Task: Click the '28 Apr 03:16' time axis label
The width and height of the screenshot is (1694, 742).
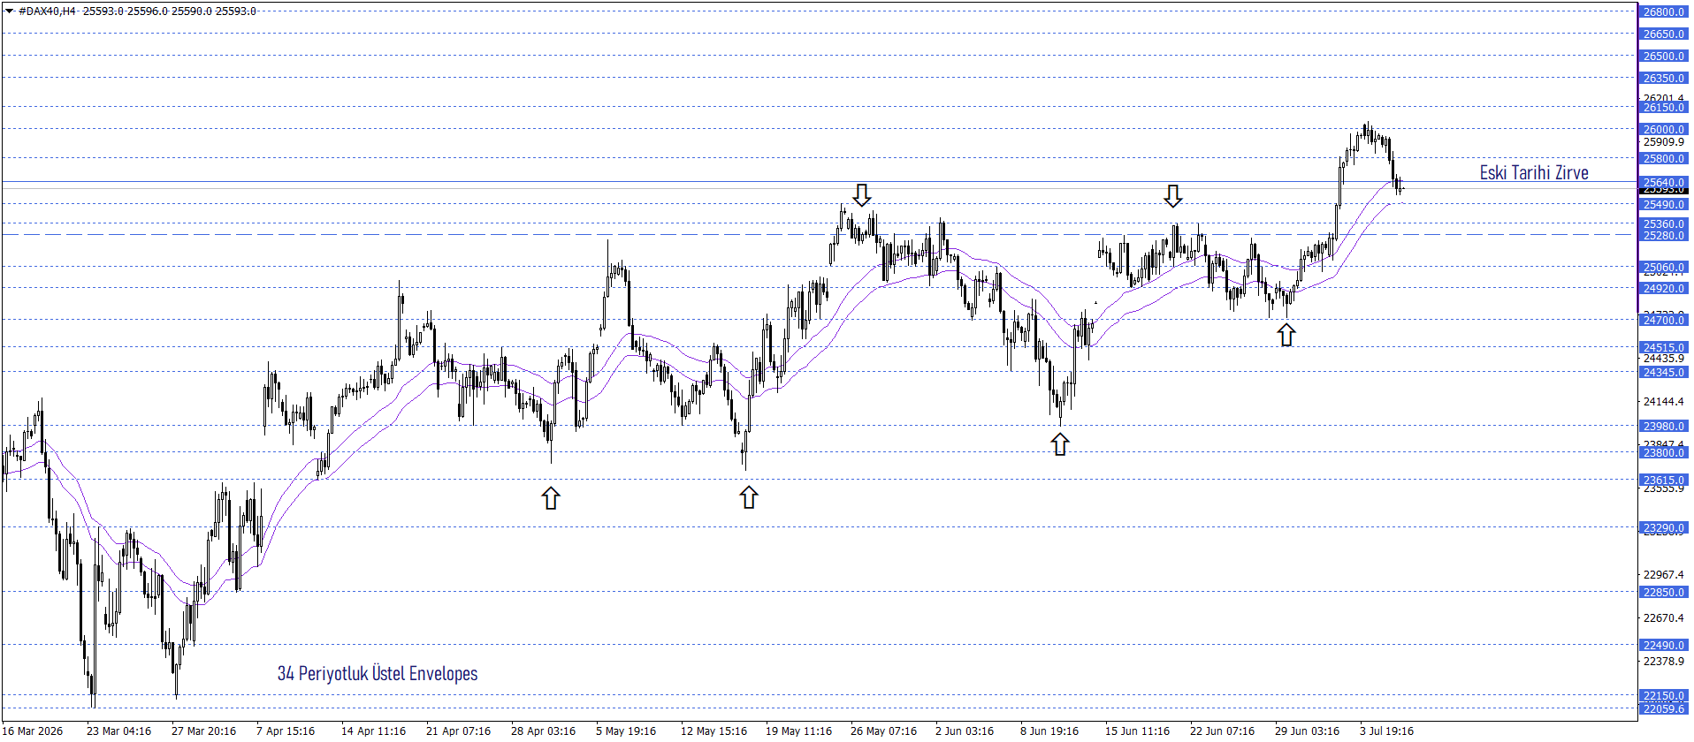Action: click(543, 731)
